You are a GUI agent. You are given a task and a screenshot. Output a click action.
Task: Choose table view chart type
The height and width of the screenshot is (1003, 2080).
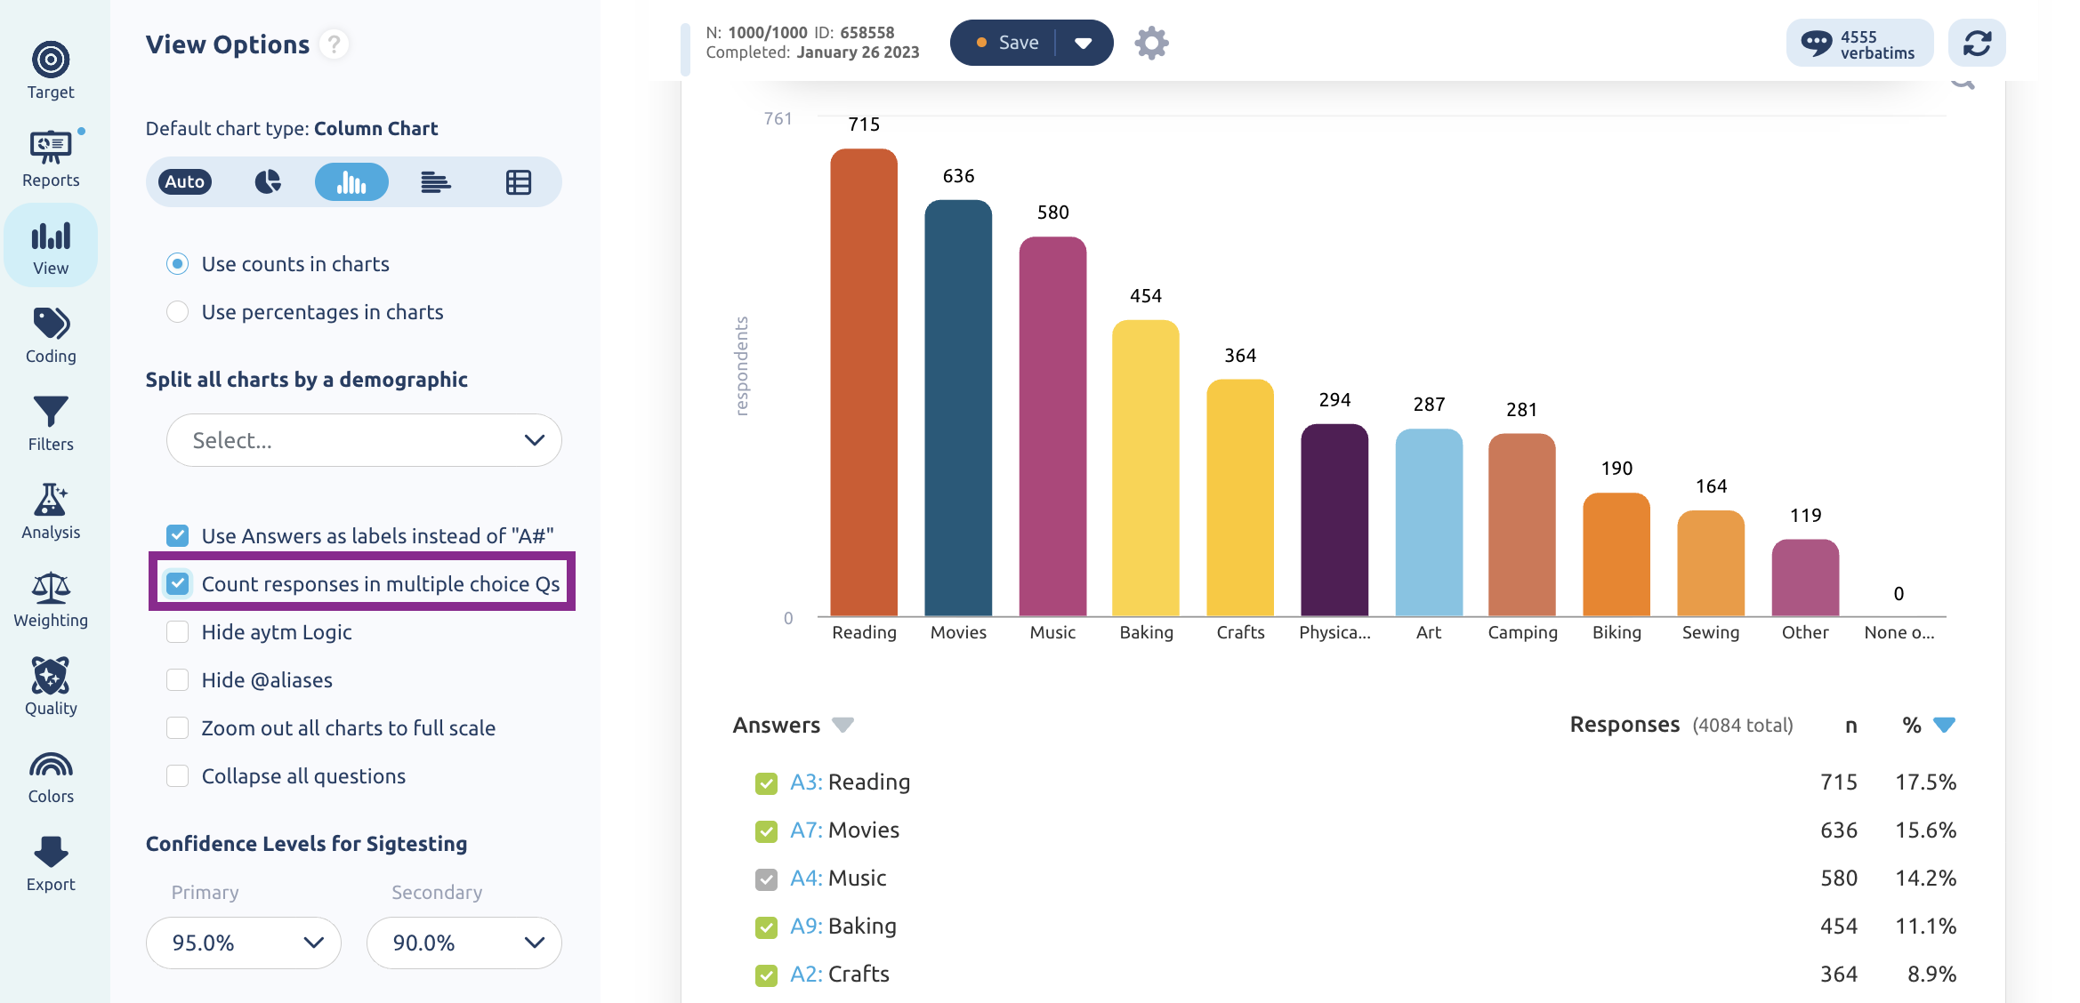point(519,182)
